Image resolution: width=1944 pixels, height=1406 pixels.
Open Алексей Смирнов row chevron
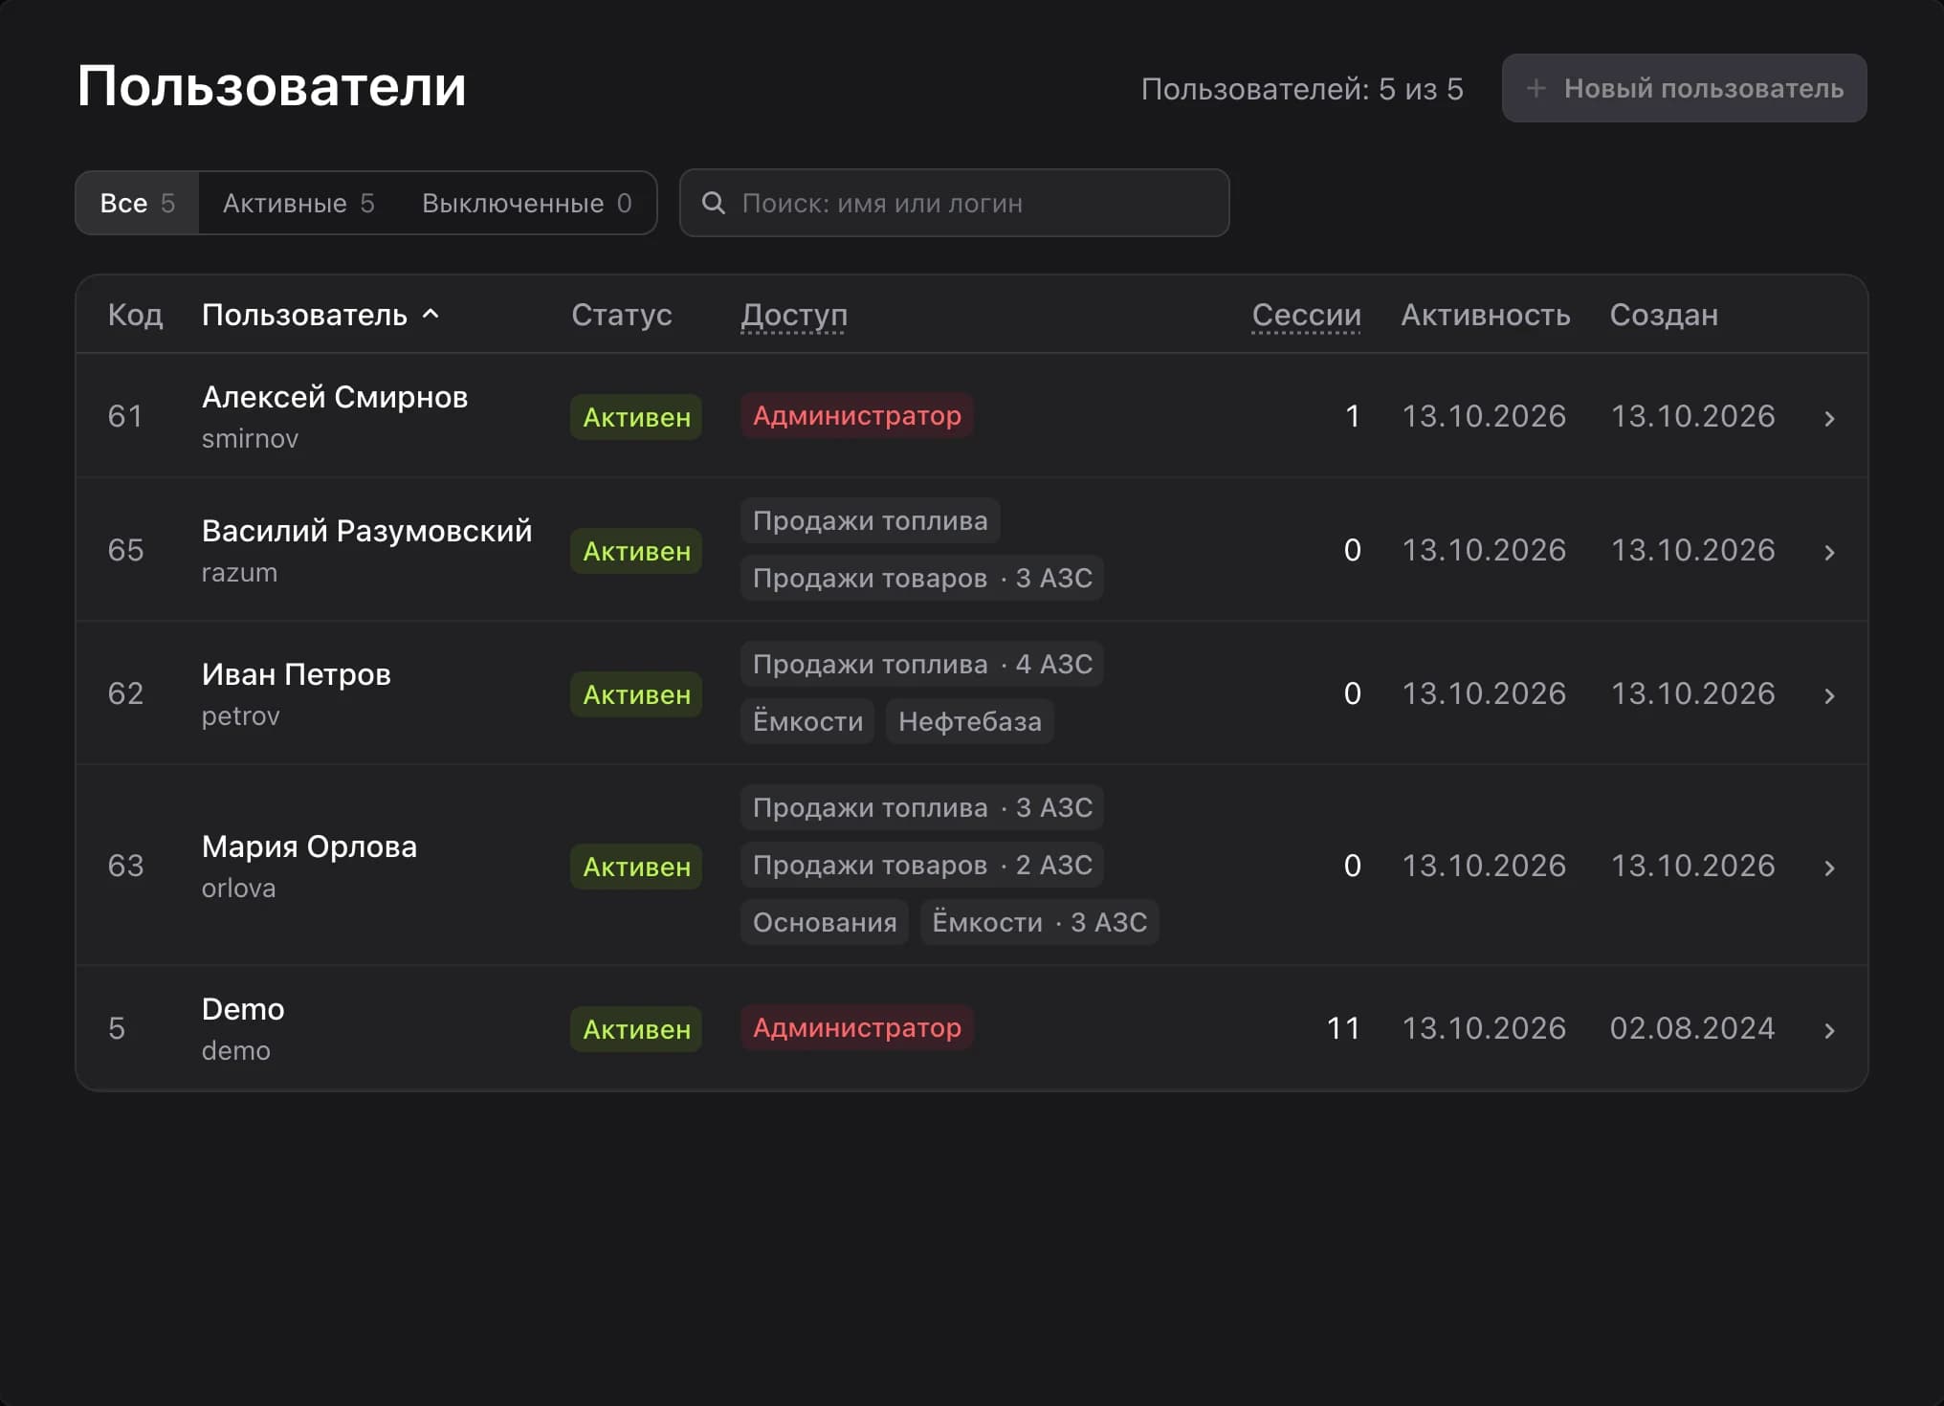1829,418
